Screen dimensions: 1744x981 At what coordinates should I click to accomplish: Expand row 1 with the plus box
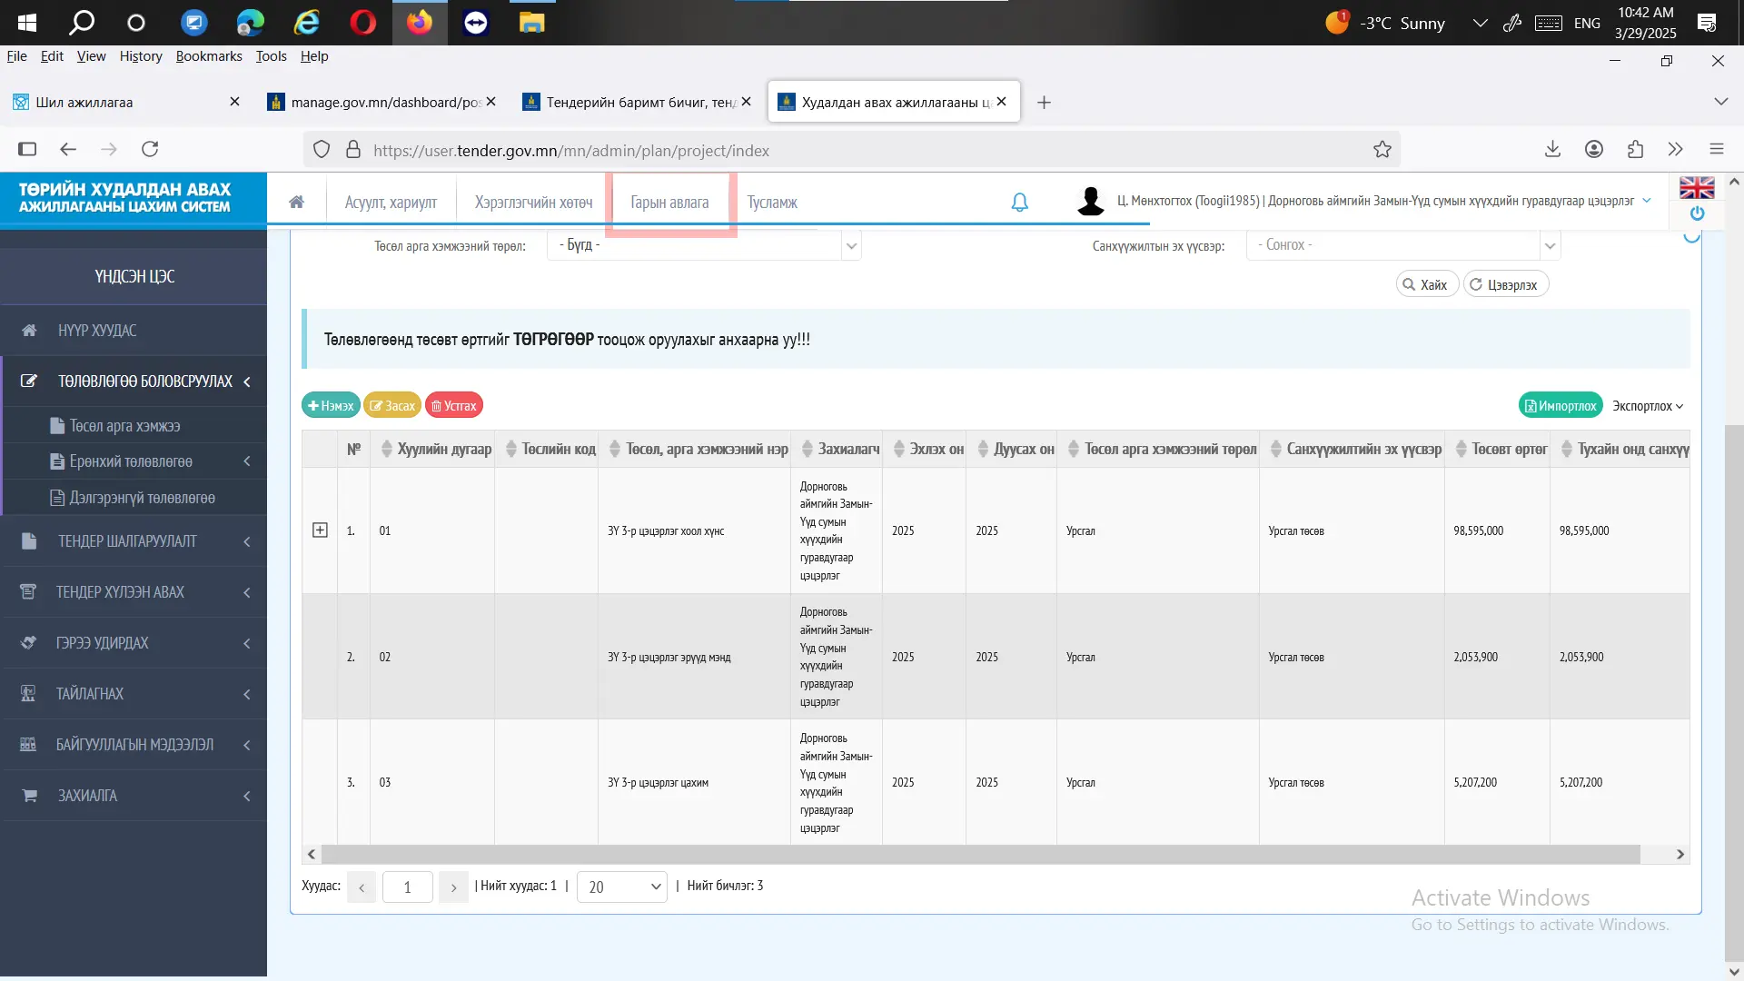coord(320,530)
